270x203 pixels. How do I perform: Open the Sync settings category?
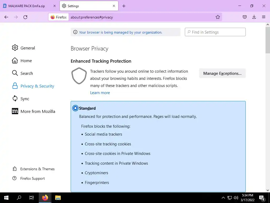click(x=21, y=99)
